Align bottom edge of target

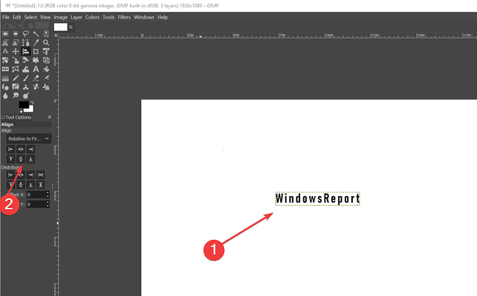pos(30,159)
